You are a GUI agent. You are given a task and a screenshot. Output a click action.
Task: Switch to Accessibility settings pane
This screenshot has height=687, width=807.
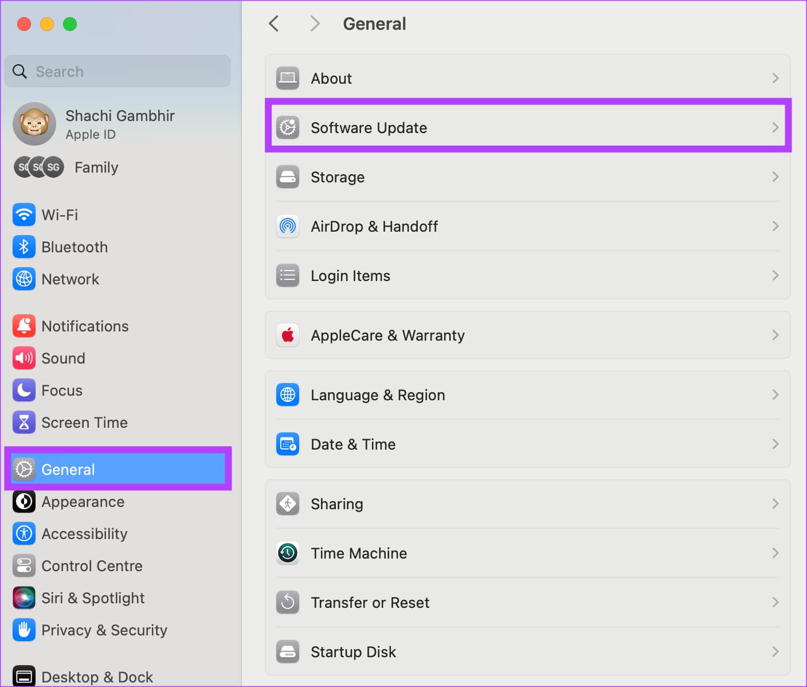click(84, 534)
